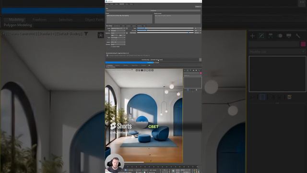Click inside the empty modifier stack box
Viewport: 307px width, 173px height.
[x=277, y=74]
